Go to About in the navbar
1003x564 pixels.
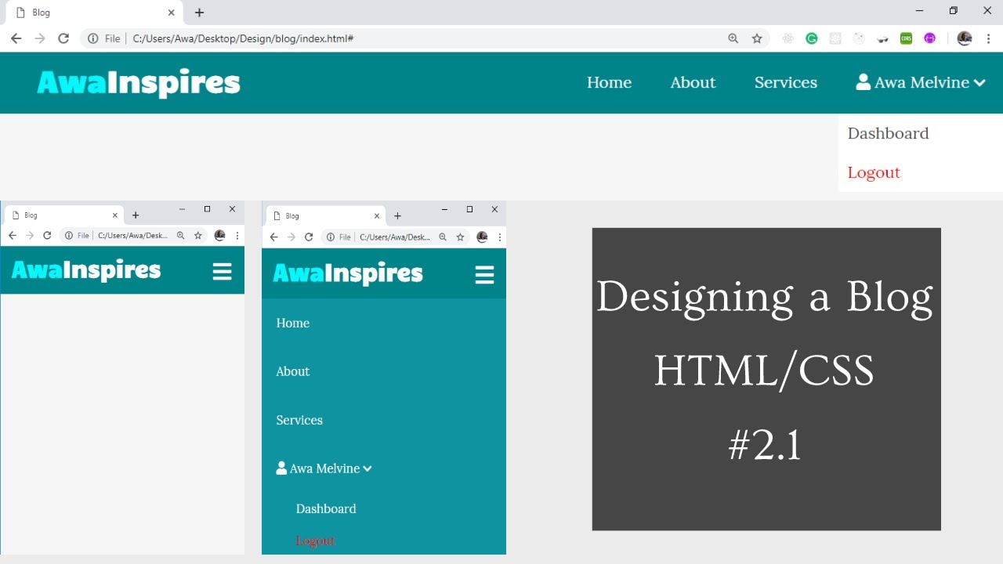click(x=693, y=83)
